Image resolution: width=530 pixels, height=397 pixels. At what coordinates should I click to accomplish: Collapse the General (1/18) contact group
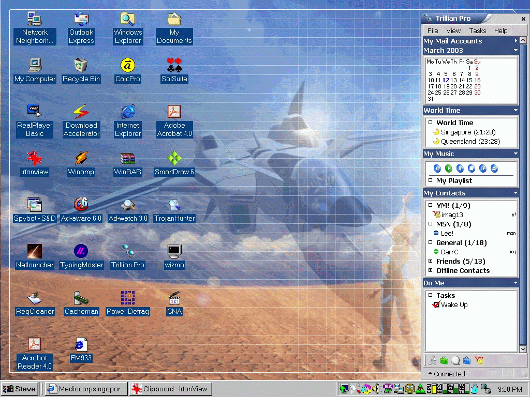430,242
